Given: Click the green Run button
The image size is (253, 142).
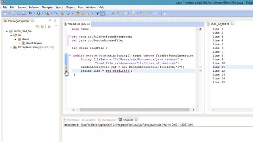Looking at the screenshot, I should tap(39, 13).
